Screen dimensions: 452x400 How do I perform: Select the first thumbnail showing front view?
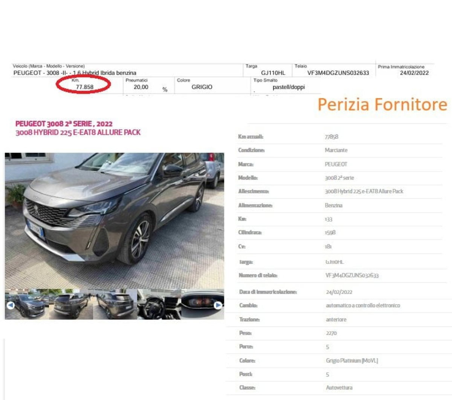pos(27,305)
